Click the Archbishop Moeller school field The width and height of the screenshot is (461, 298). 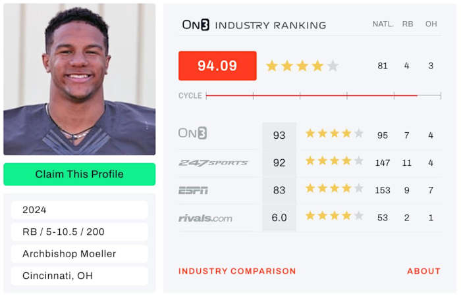coord(79,254)
